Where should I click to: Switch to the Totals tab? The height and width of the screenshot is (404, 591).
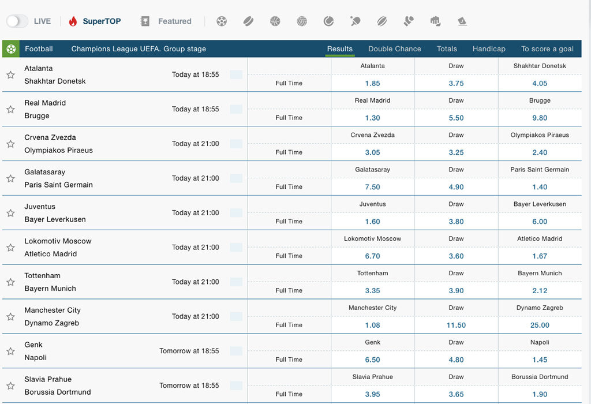tap(447, 48)
